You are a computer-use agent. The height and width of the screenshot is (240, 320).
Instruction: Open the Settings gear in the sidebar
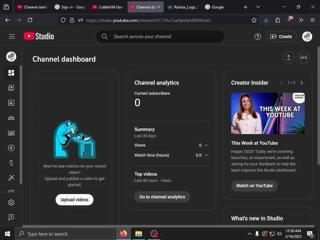click(11, 202)
